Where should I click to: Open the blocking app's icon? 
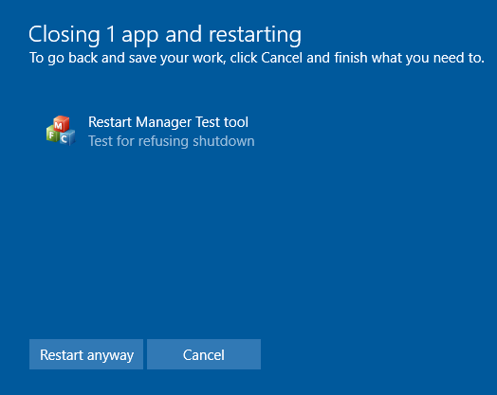(x=61, y=131)
